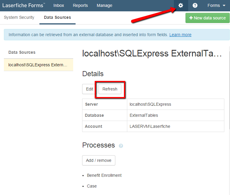Open the help question mark icon
This screenshot has height=195, width=230.
tap(195, 6)
